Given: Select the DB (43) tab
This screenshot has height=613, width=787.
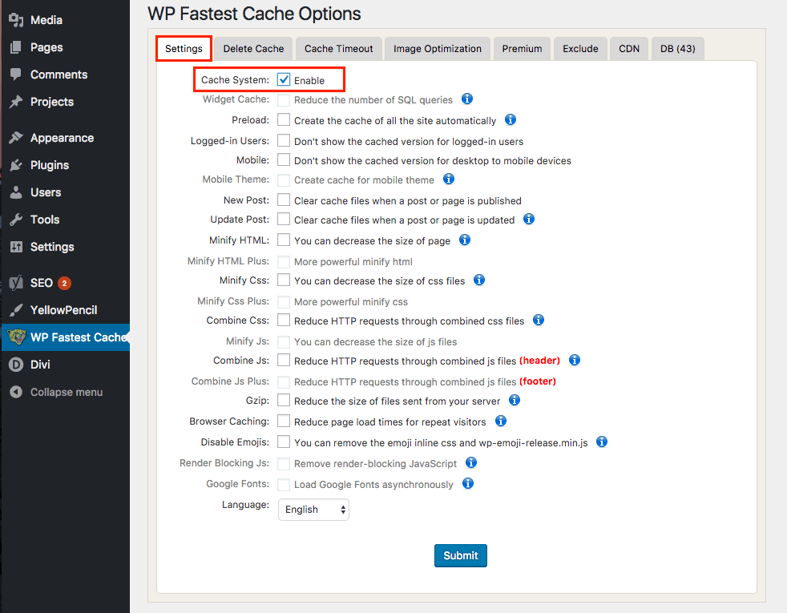Looking at the screenshot, I should tap(677, 48).
